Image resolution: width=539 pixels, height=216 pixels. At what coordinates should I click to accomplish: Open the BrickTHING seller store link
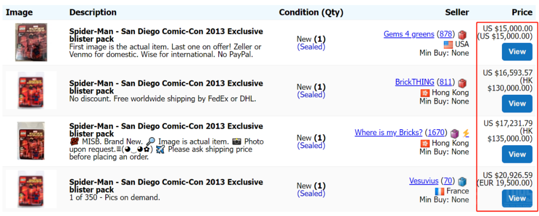[x=415, y=82]
